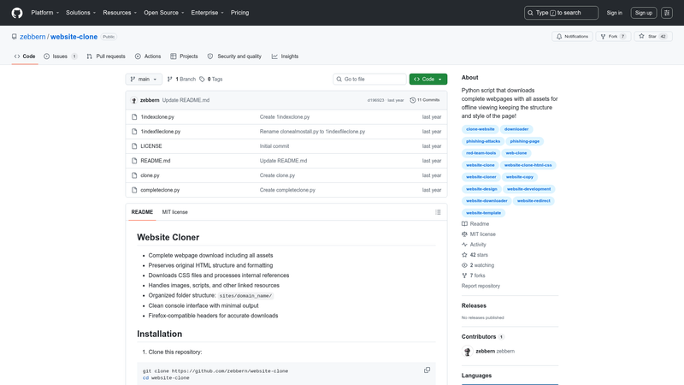Switch to the MIT license tab
Screen dimensions: 684x385
point(175,212)
